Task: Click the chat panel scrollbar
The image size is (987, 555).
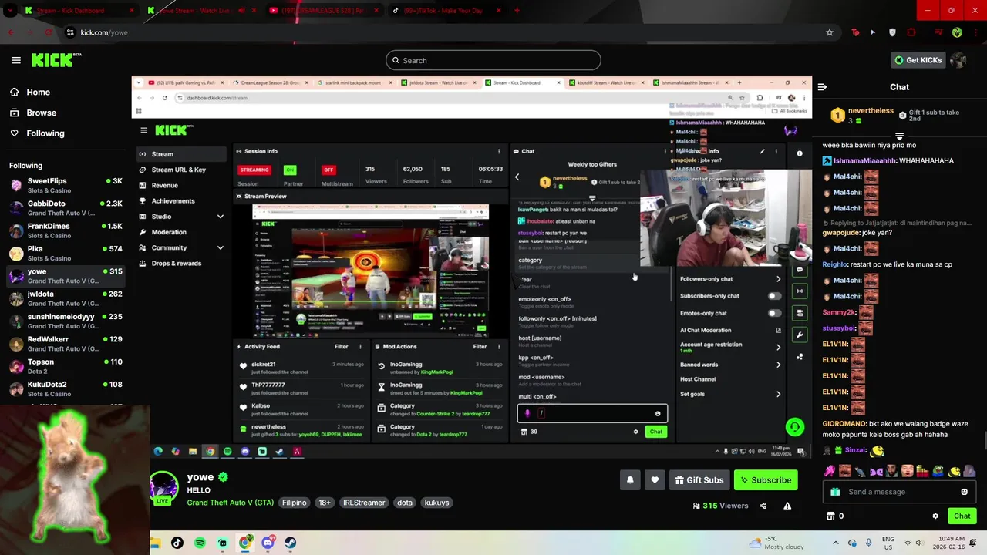Action: click(x=984, y=441)
